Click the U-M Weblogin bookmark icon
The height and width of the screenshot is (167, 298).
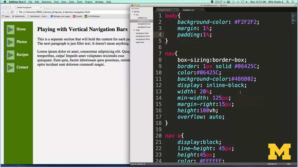[x=86, y=16]
